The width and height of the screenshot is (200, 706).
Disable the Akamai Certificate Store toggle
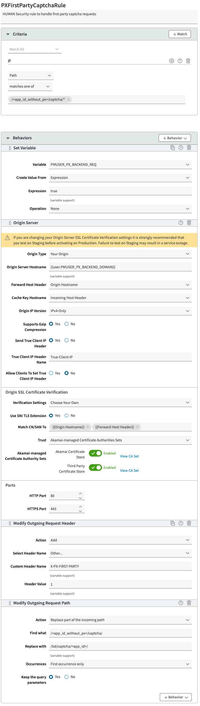point(95,453)
